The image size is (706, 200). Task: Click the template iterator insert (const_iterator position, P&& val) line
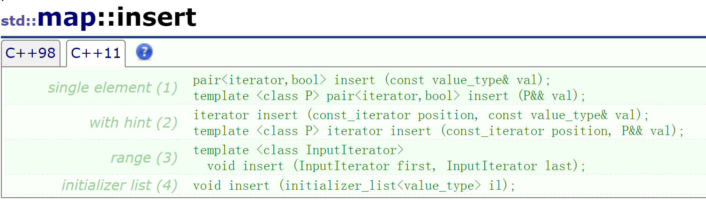(x=438, y=131)
